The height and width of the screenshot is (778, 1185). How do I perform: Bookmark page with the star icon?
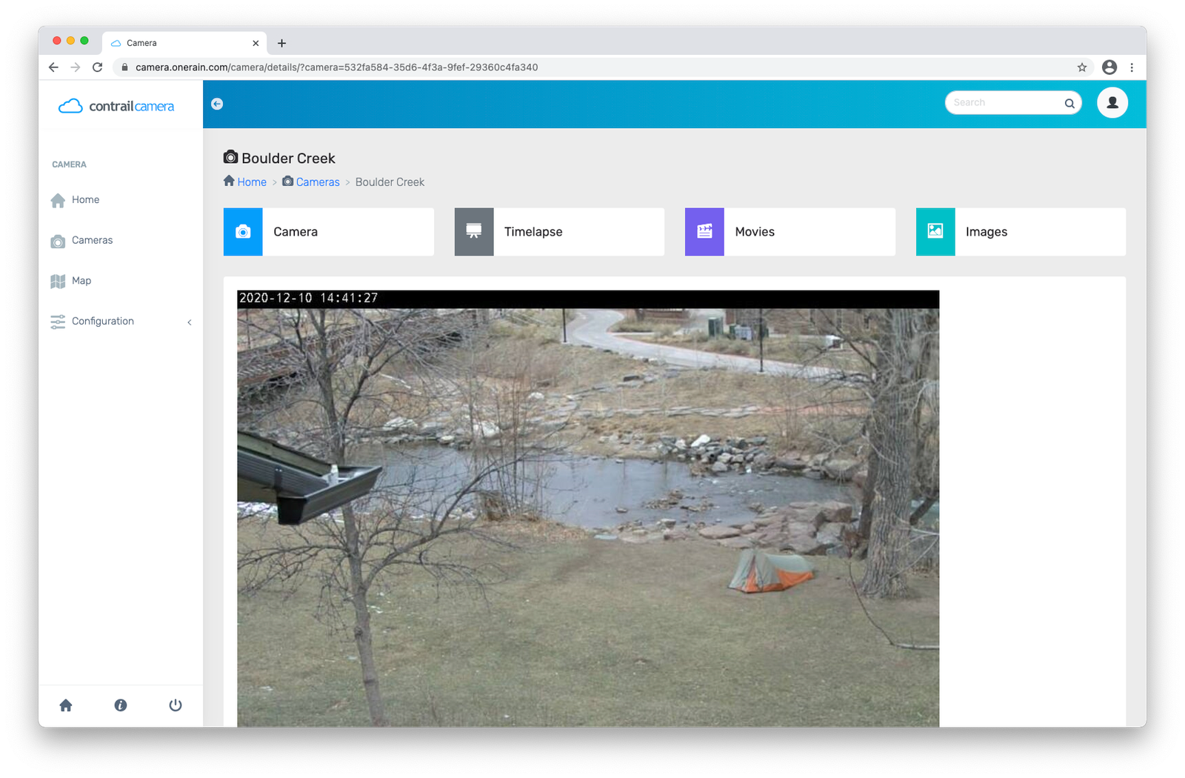tap(1082, 67)
